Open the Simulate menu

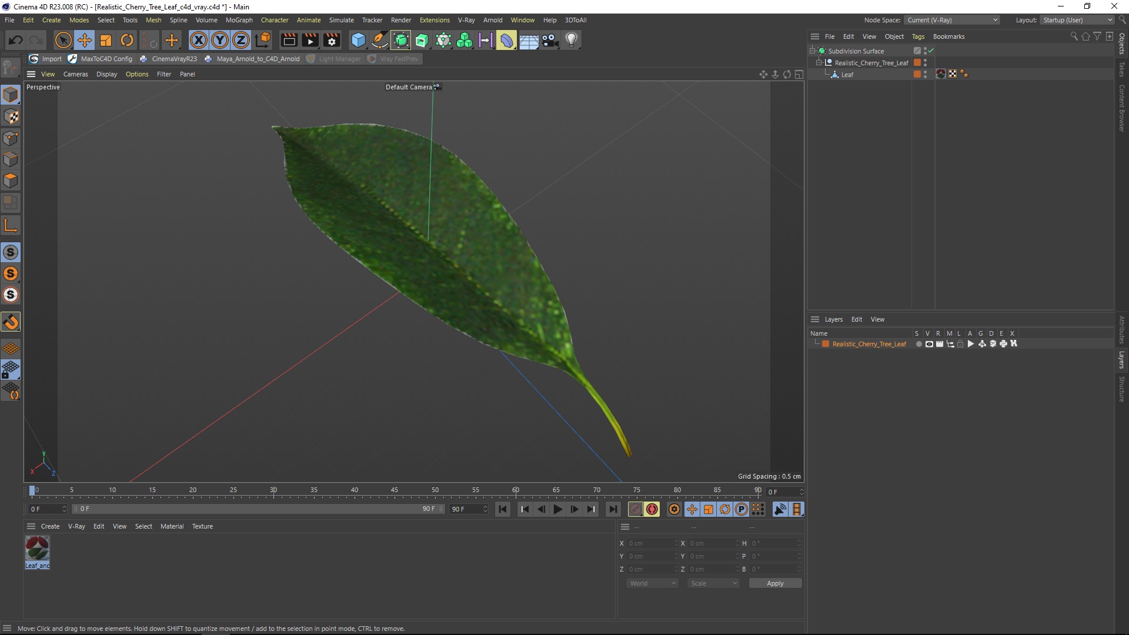pos(341,20)
